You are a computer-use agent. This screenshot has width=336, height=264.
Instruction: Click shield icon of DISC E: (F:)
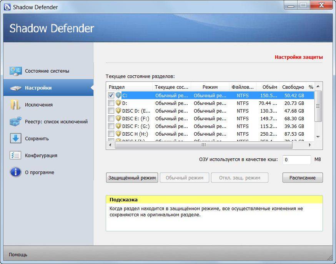[118, 118]
